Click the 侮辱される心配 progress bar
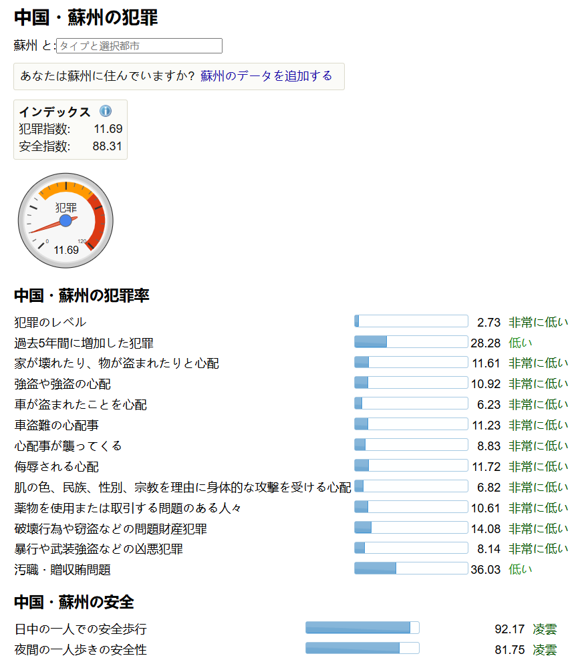 pyautogui.click(x=411, y=466)
